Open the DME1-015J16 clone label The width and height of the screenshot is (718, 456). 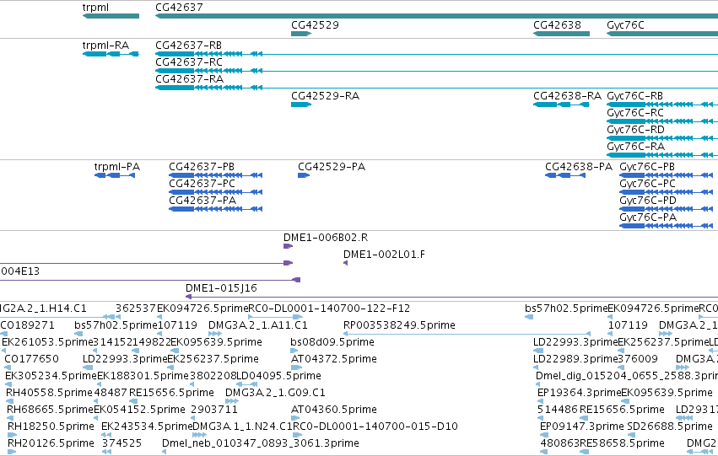(221, 288)
